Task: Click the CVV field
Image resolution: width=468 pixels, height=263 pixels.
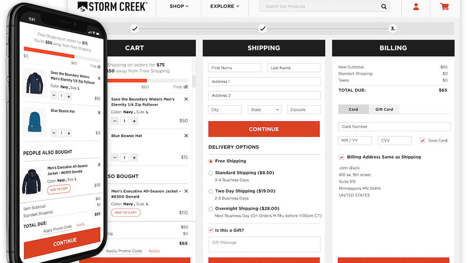Action: [x=395, y=140]
